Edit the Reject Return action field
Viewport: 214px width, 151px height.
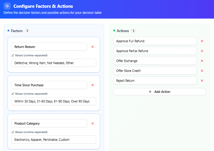[155, 81]
